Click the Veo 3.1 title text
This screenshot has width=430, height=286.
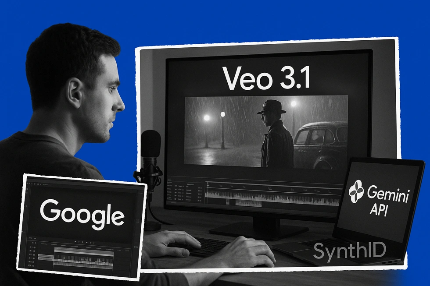(x=267, y=78)
